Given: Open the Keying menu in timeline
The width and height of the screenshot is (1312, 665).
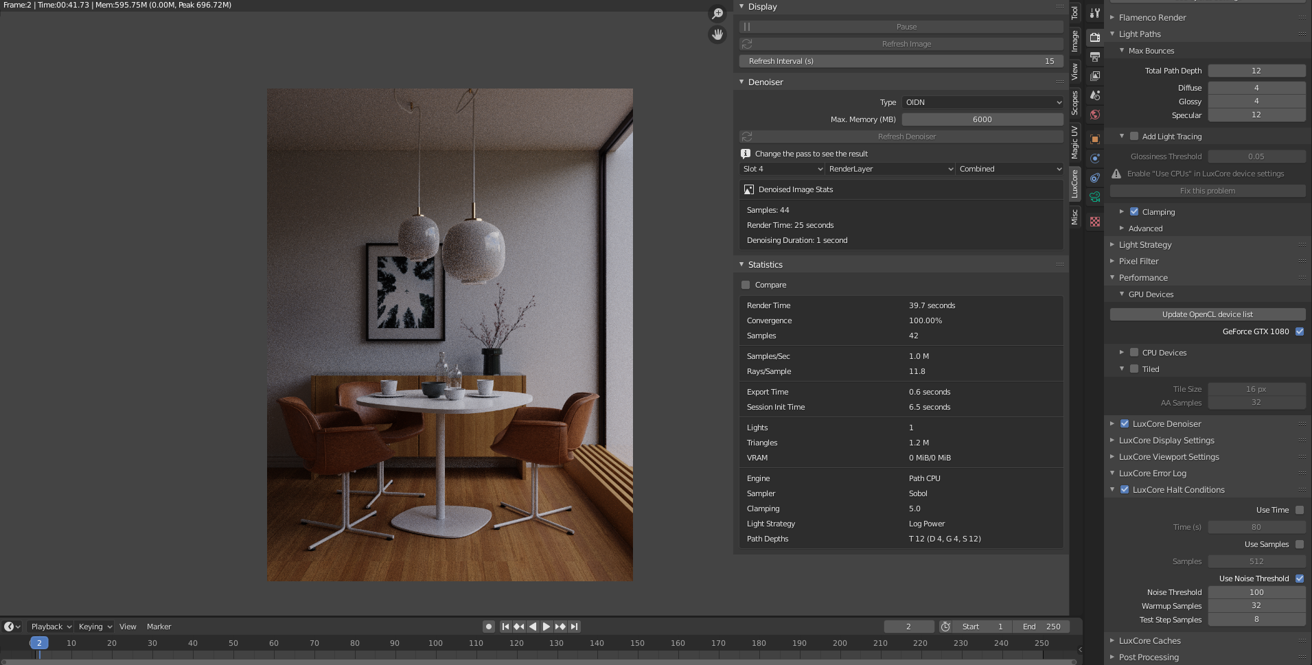Looking at the screenshot, I should (x=95, y=627).
